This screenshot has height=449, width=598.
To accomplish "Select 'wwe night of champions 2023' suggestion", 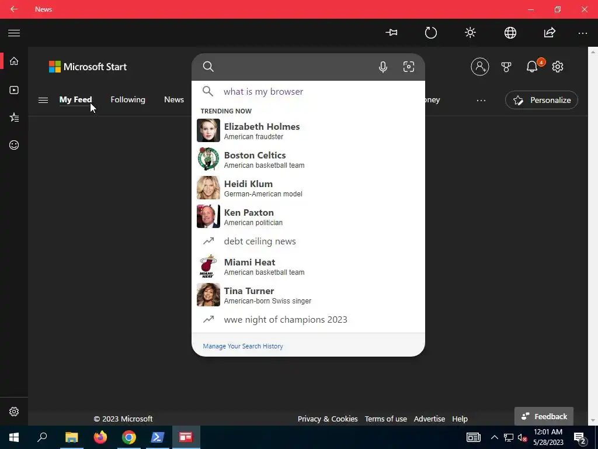I will pyautogui.click(x=308, y=320).
